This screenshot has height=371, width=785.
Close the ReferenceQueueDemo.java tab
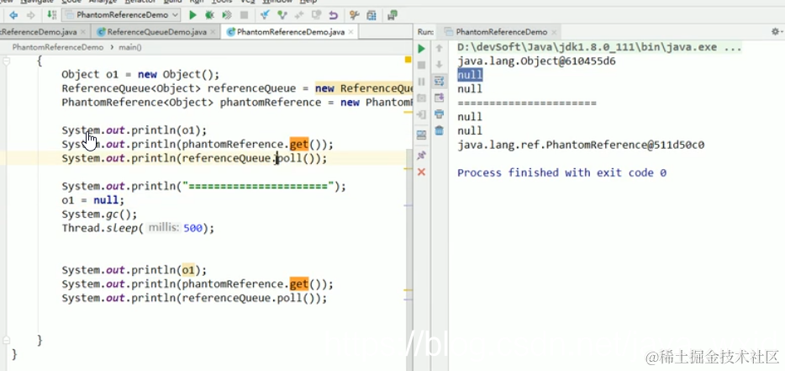pyautogui.click(x=213, y=32)
